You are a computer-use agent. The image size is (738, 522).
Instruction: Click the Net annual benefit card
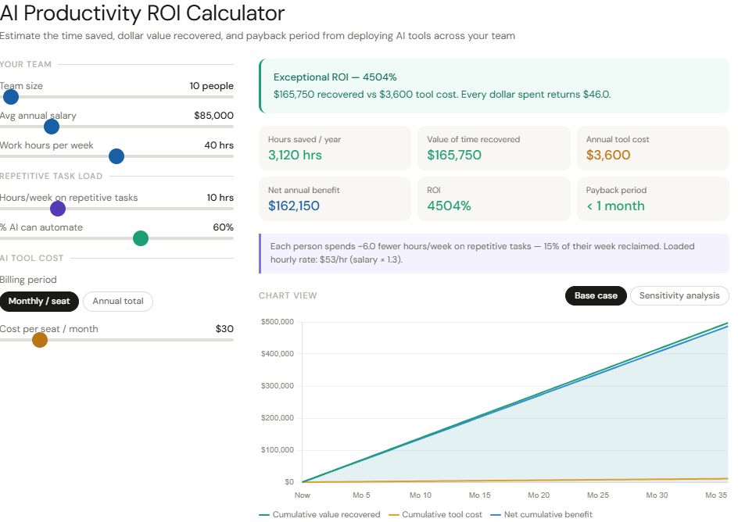point(335,198)
